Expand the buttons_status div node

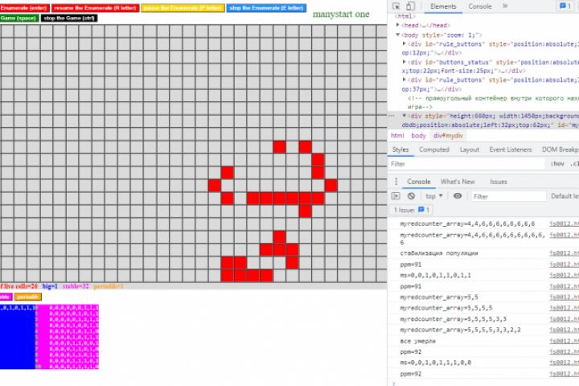[404, 62]
